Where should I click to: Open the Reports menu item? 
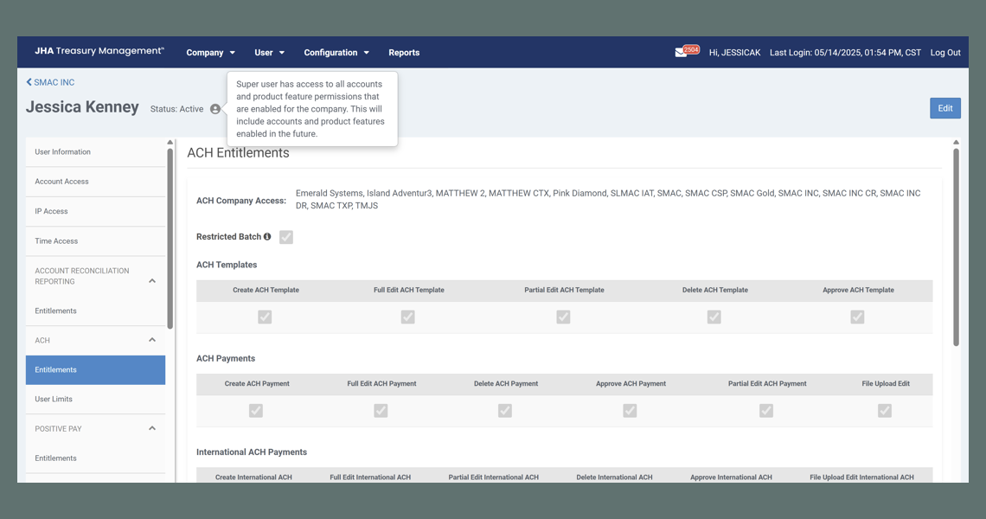[404, 53]
